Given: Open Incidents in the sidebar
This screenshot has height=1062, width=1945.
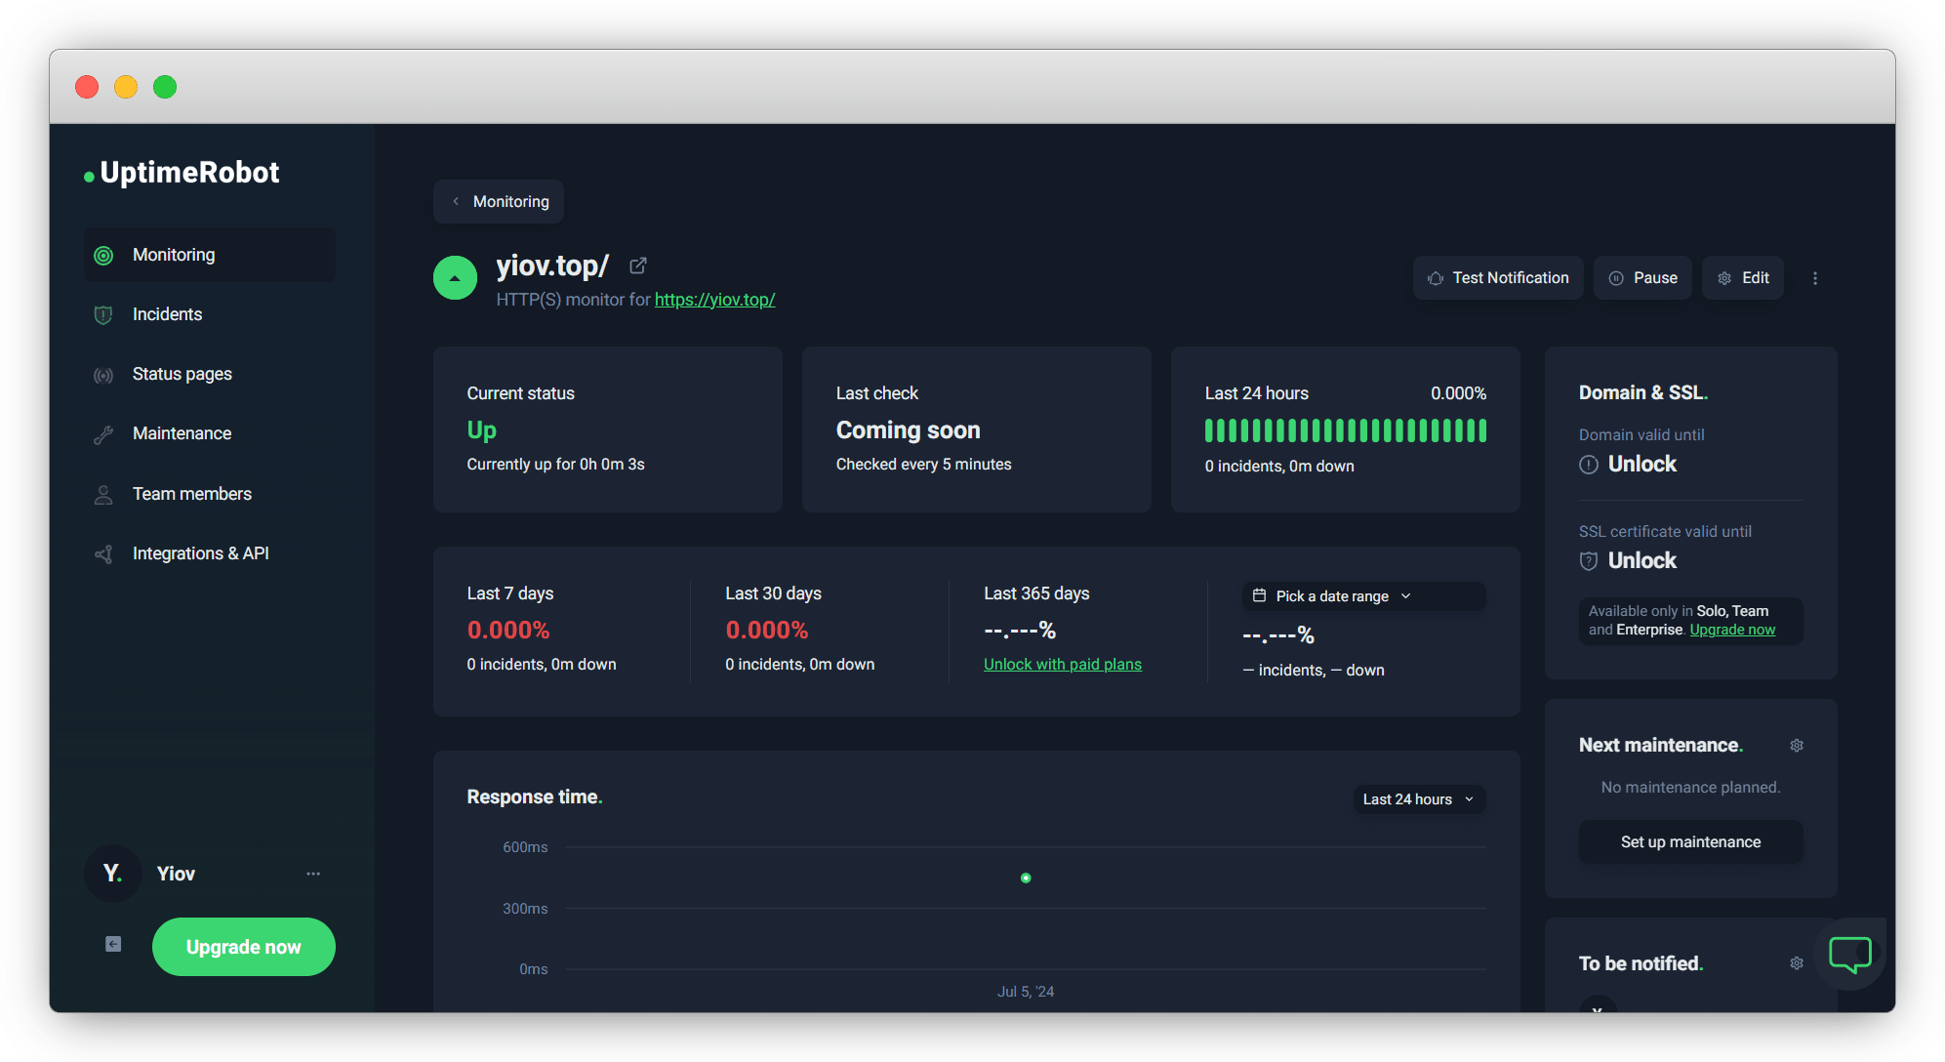Looking at the screenshot, I should click(167, 314).
